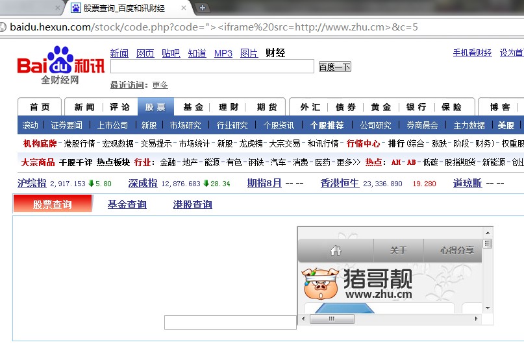Click the browser address bar URL
This screenshot has width=524, height=351.
pyautogui.click(x=214, y=27)
